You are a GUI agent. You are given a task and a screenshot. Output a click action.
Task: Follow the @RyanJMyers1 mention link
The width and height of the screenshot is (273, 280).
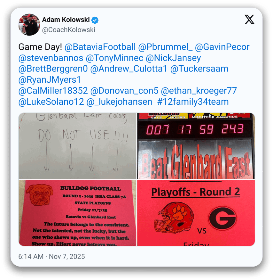click(50, 80)
